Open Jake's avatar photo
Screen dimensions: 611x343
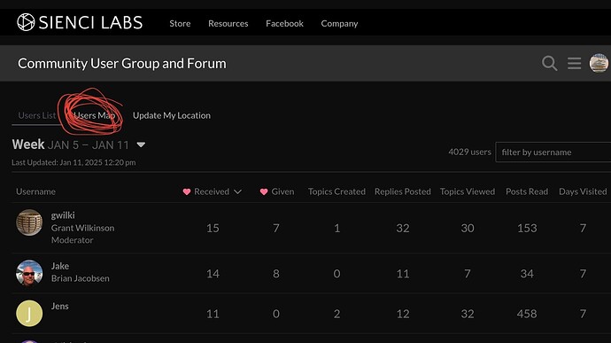pos(29,273)
